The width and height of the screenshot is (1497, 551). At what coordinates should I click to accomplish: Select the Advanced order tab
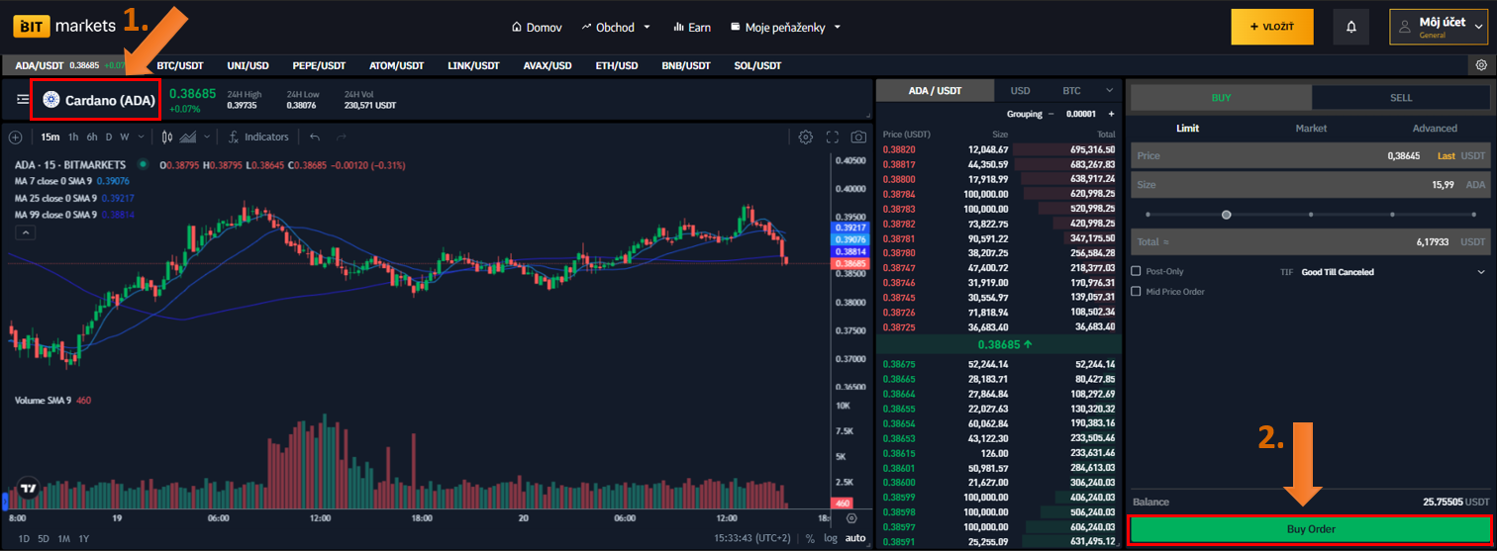(x=1435, y=129)
